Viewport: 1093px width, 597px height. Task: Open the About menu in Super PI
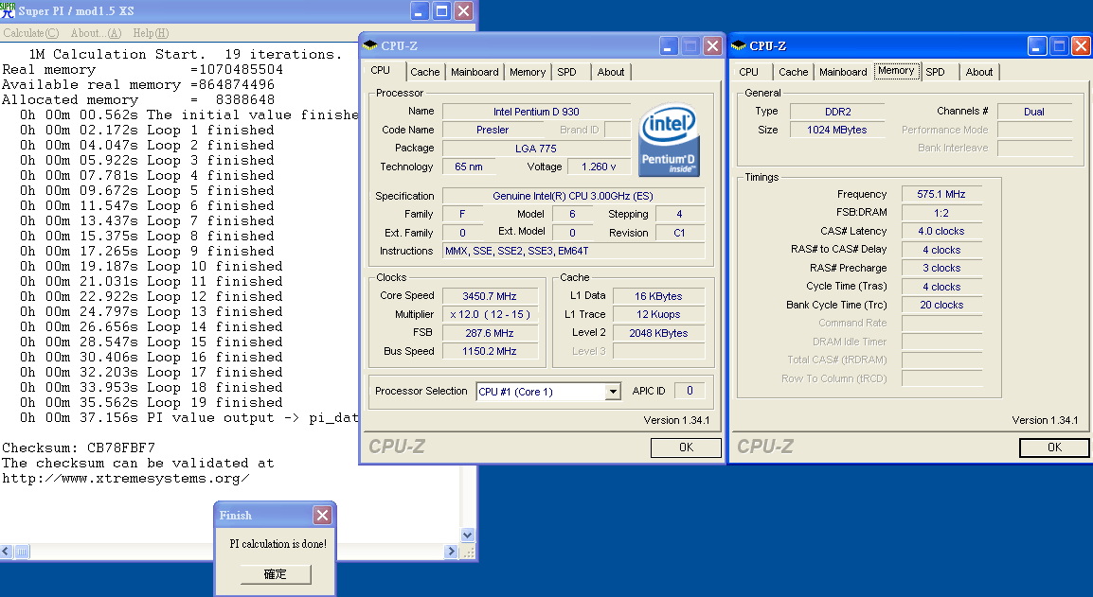[96, 33]
